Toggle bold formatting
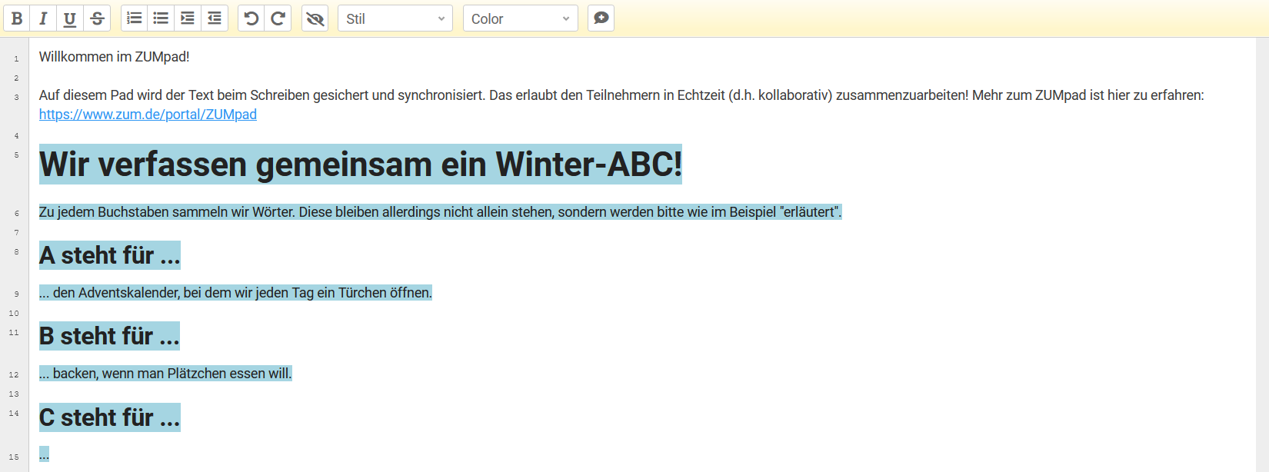Image resolution: width=1269 pixels, height=472 pixels. coord(17,18)
